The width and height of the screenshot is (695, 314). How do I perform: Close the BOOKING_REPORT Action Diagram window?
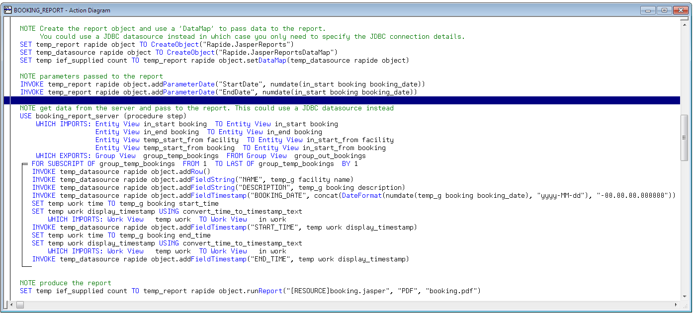tap(681, 10)
